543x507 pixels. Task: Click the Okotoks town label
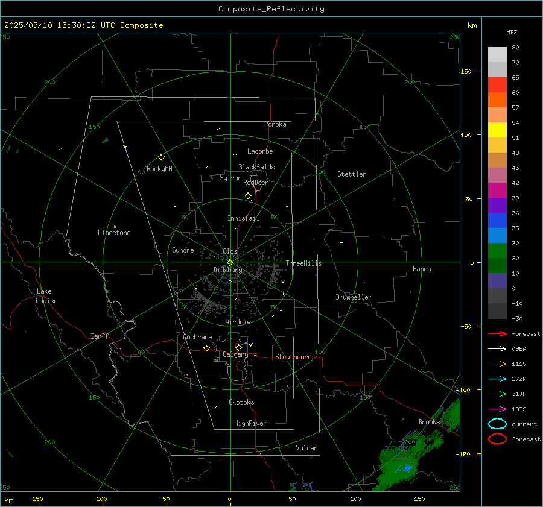[241, 402]
